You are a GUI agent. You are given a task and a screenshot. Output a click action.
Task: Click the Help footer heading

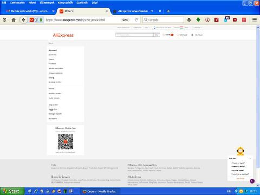pyautogui.click(x=54, y=165)
